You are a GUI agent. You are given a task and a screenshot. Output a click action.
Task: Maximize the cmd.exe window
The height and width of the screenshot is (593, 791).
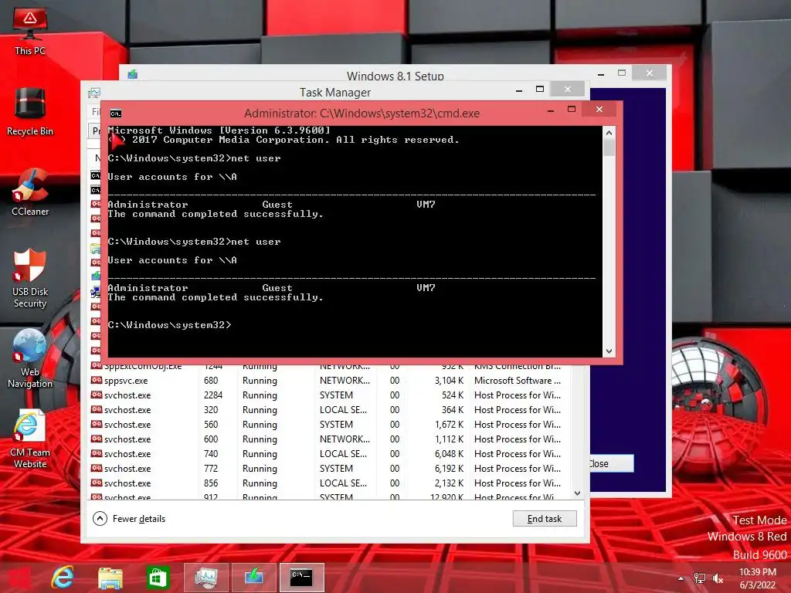572,110
